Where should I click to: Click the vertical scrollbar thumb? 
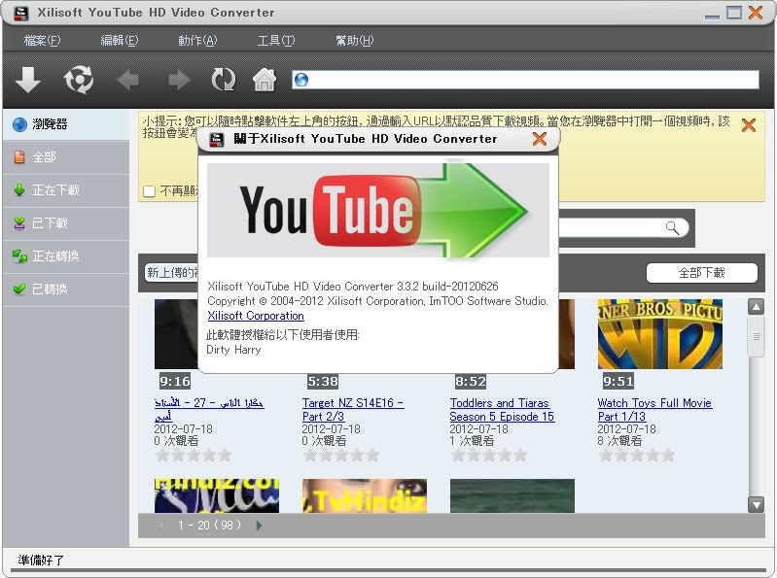(756, 336)
